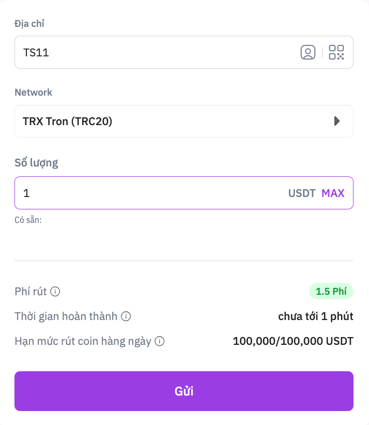
Task: Click the USDT currency label
Action: pos(302,193)
